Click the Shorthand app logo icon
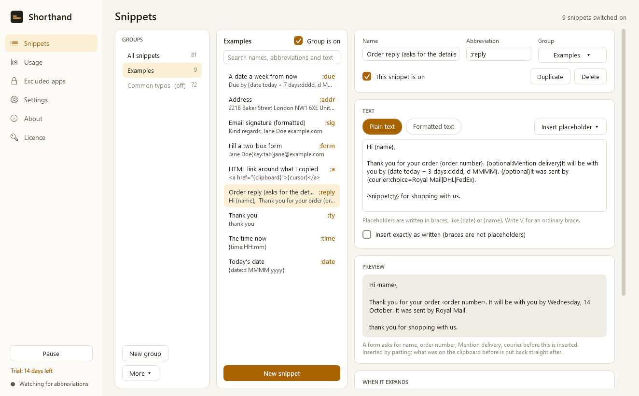The image size is (639, 396). [x=17, y=17]
